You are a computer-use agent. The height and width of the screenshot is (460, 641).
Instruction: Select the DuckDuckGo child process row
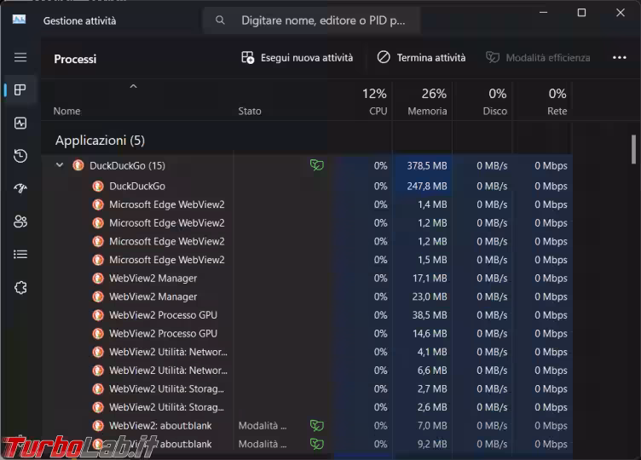(307, 187)
